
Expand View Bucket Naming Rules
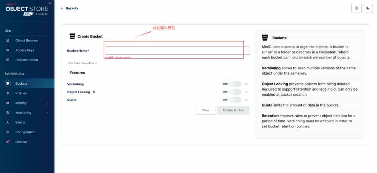(82, 63)
